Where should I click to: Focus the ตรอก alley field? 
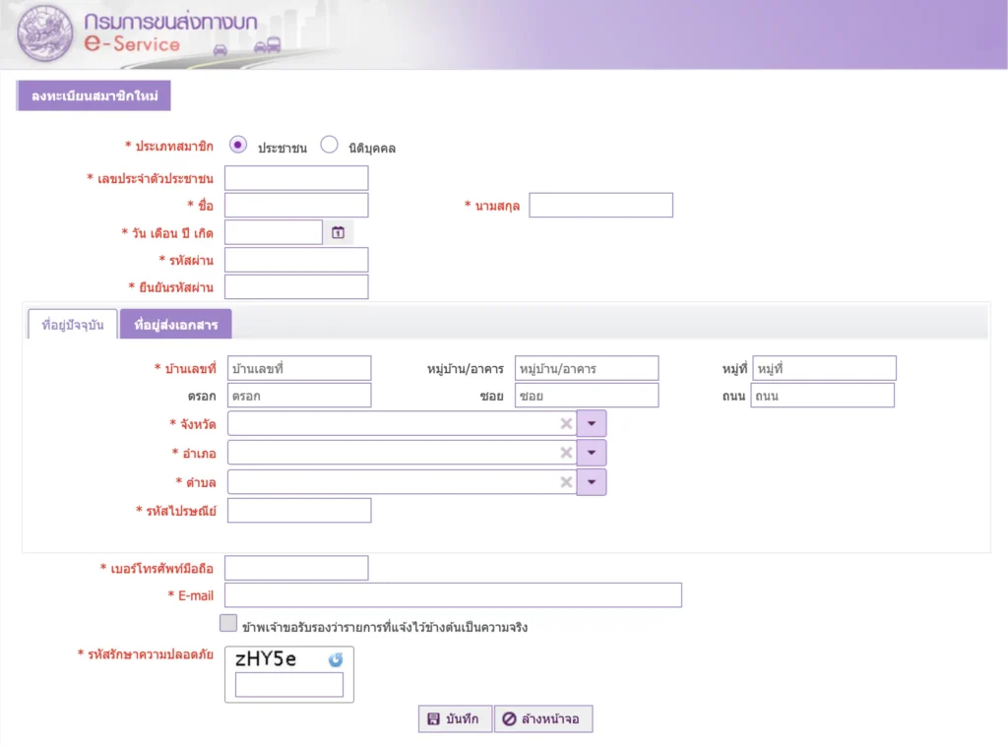click(x=299, y=396)
